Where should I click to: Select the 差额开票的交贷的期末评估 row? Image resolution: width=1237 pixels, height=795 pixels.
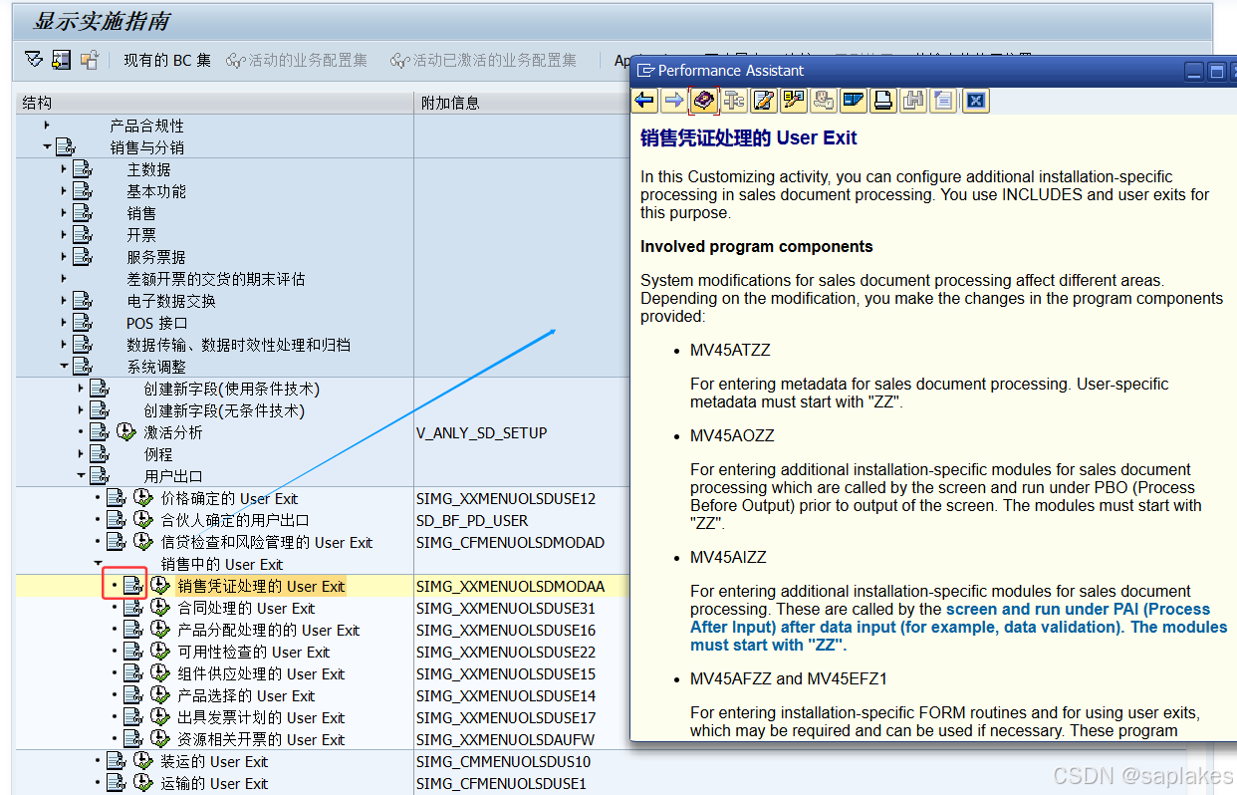click(x=215, y=279)
